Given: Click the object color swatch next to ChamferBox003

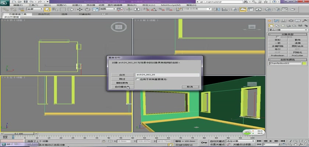Looking at the screenshot, I should click(x=305, y=63).
